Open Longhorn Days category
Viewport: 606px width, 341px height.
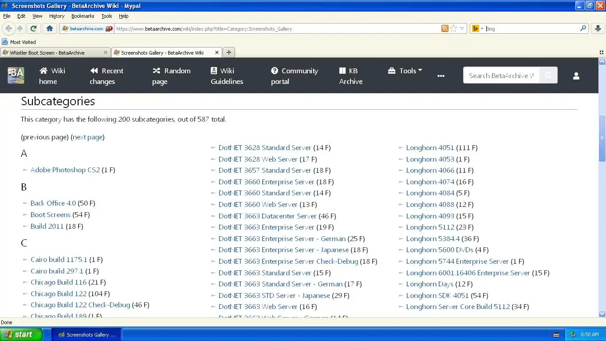click(x=429, y=284)
